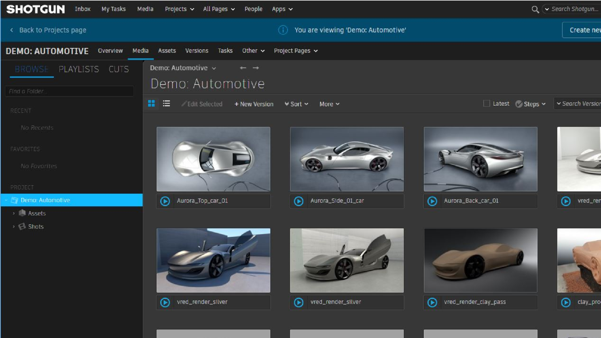
Task: Select the Aurora_Back_car_01 thumbnail
Action: (480, 159)
